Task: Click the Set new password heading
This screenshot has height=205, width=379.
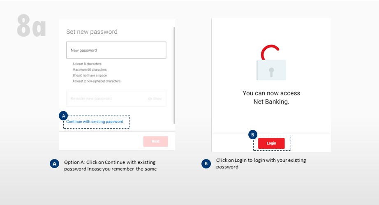Action: pos(92,32)
